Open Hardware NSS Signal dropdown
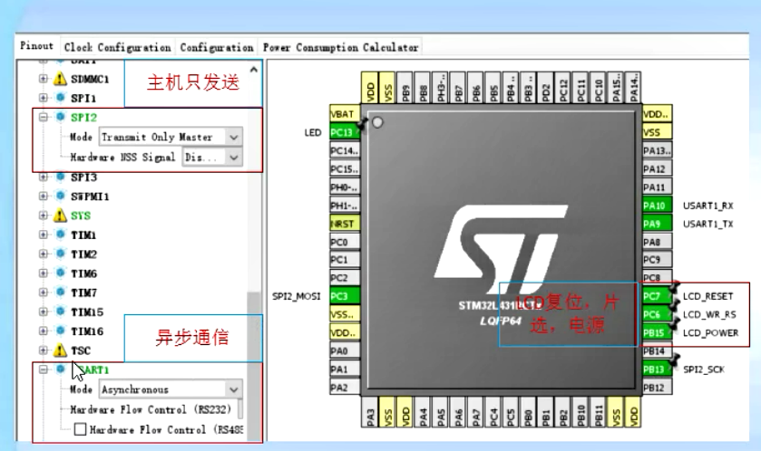This screenshot has width=761, height=451. (x=212, y=158)
